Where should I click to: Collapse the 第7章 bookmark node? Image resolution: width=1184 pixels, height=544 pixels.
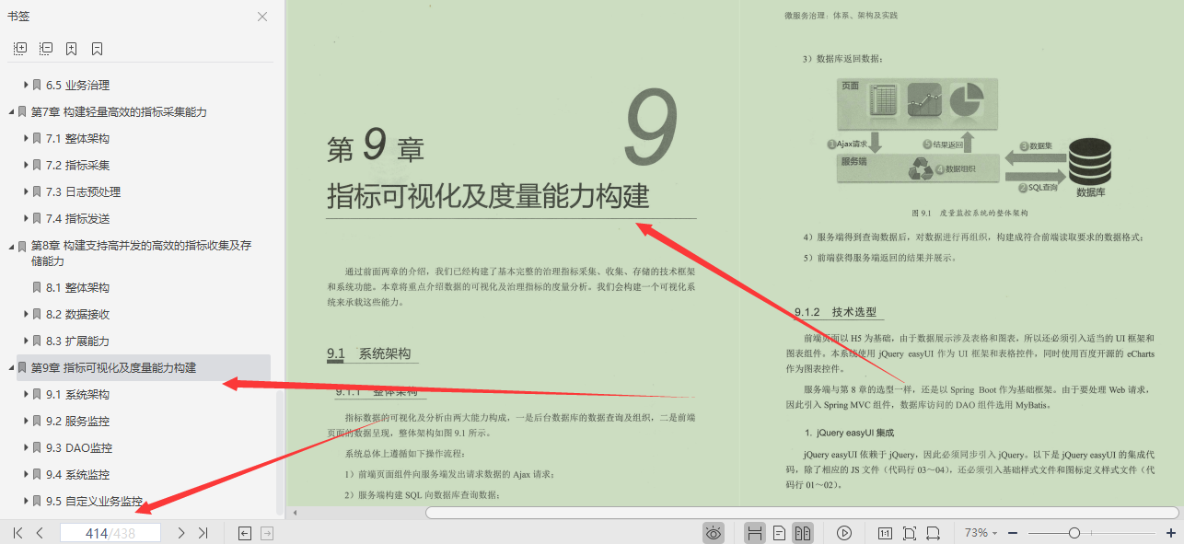pos(12,111)
